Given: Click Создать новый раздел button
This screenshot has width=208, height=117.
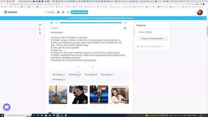Looking at the screenshot, I should (x=152, y=38).
